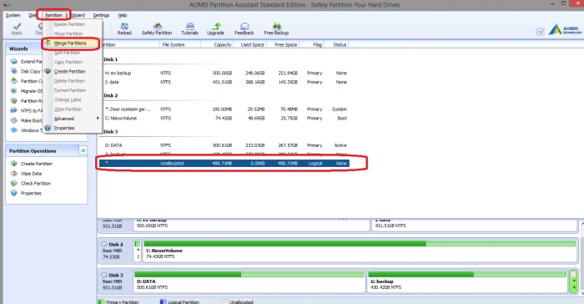Click the Windows To Go wizard icon

14,130
